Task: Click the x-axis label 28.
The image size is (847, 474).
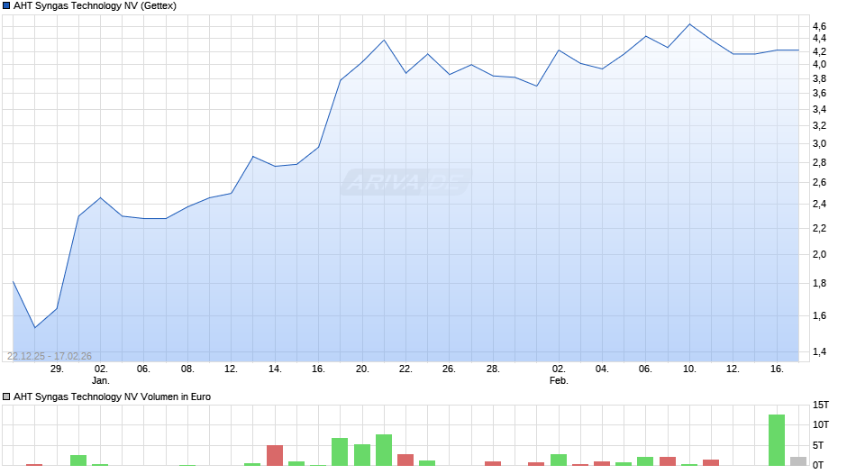Action: [x=493, y=369]
